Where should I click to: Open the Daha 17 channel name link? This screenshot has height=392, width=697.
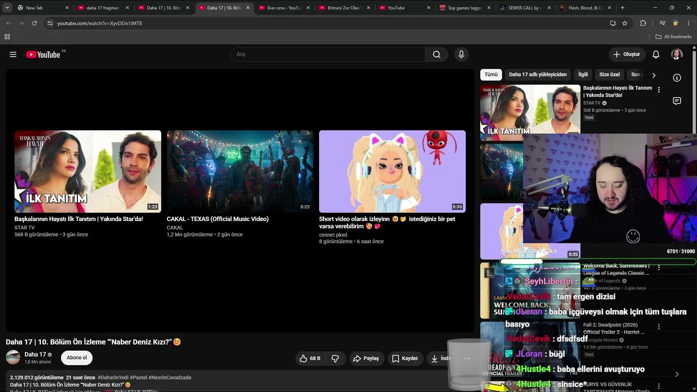click(x=35, y=354)
